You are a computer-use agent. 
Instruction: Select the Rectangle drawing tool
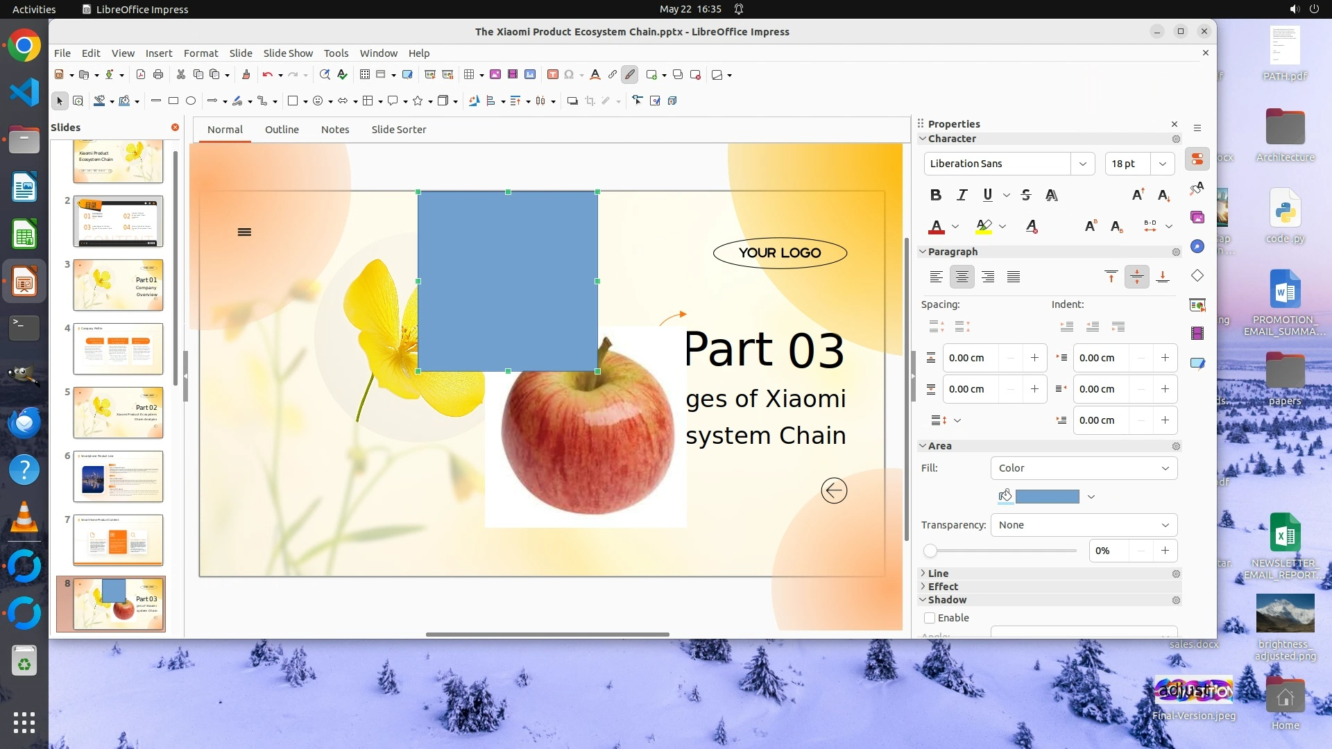point(173,101)
